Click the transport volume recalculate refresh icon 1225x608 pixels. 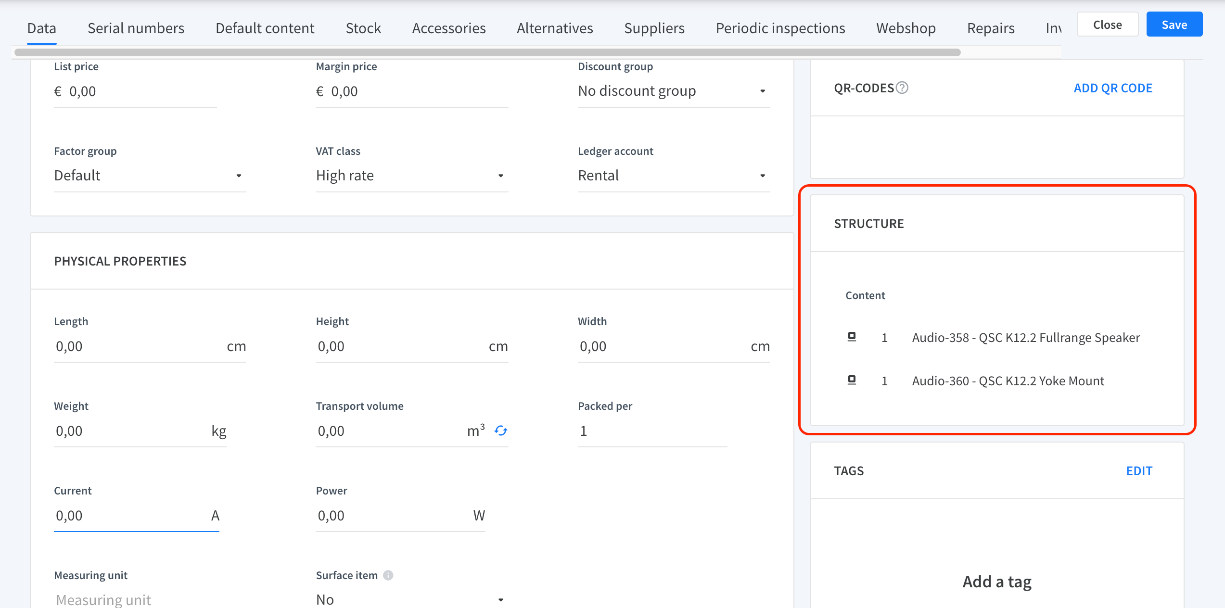[x=501, y=431]
